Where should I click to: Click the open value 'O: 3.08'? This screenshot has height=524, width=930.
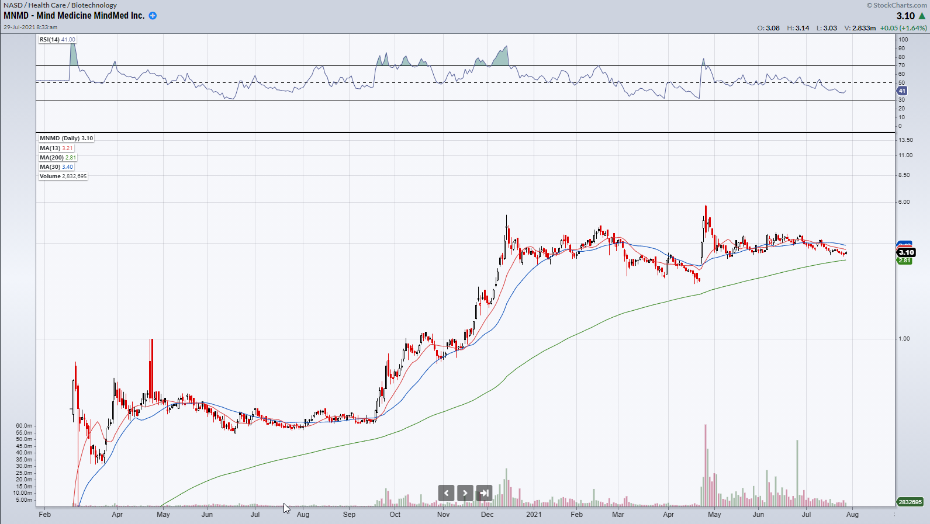[768, 28]
